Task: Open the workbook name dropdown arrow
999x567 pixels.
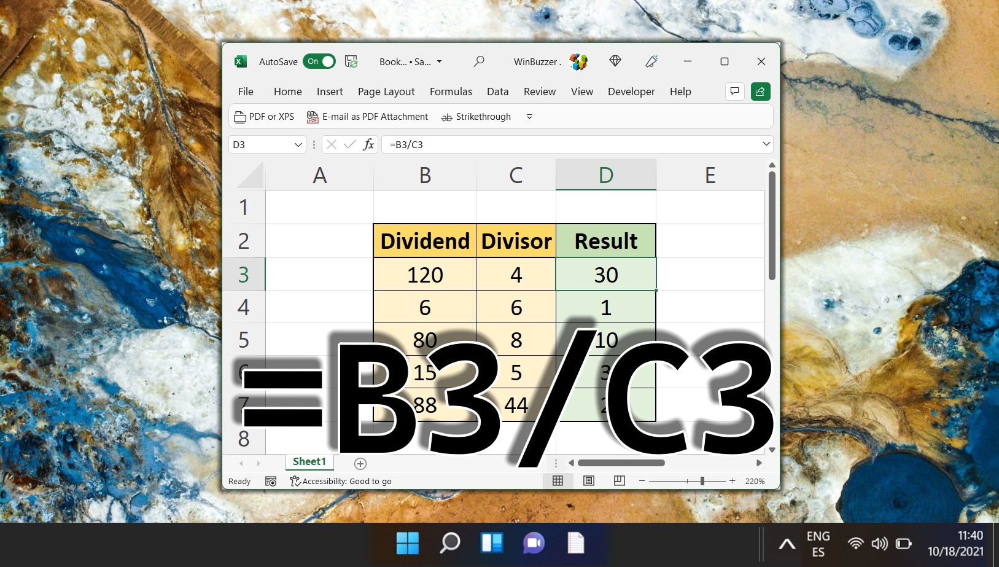Action: [440, 62]
